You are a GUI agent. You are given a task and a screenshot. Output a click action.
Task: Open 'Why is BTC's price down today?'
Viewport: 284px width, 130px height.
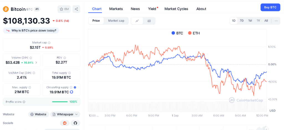point(31,31)
